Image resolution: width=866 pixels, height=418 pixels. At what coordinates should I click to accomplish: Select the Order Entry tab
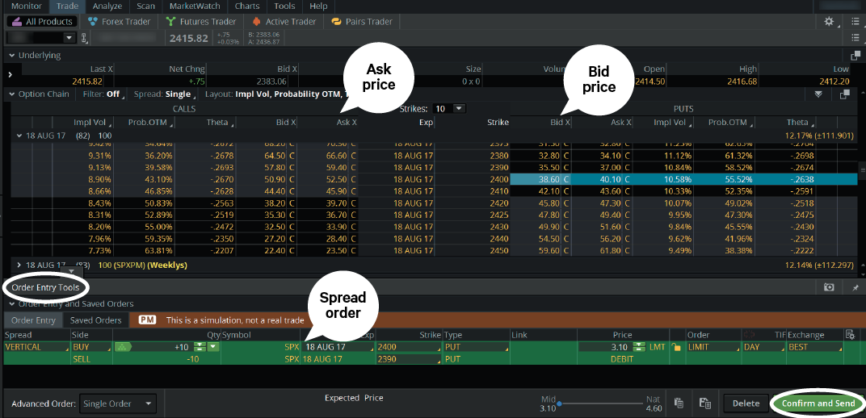34,320
